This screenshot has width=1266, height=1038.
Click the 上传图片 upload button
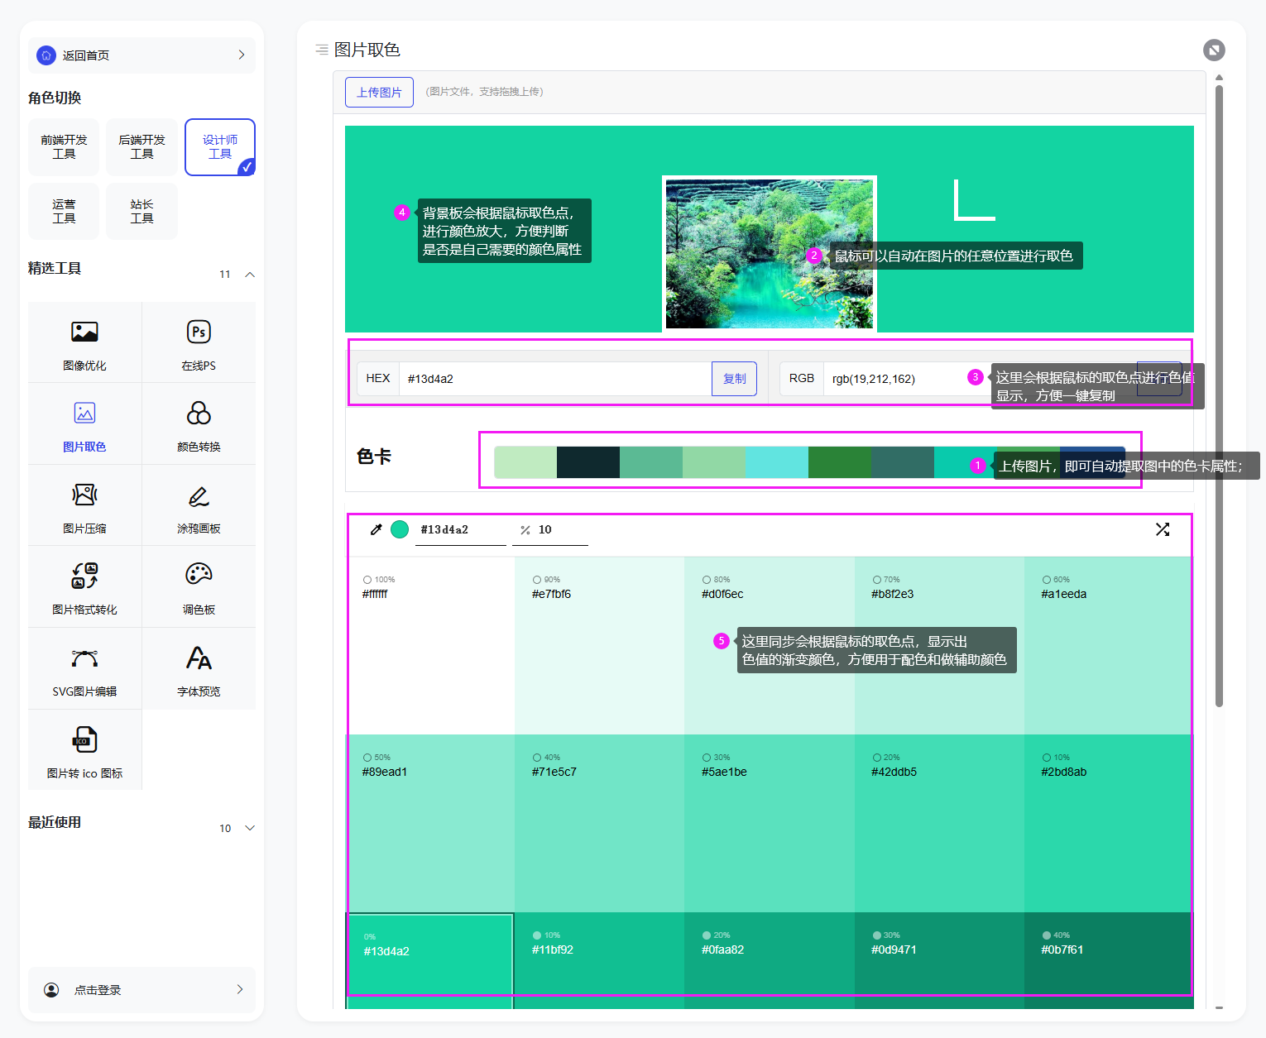click(x=379, y=92)
